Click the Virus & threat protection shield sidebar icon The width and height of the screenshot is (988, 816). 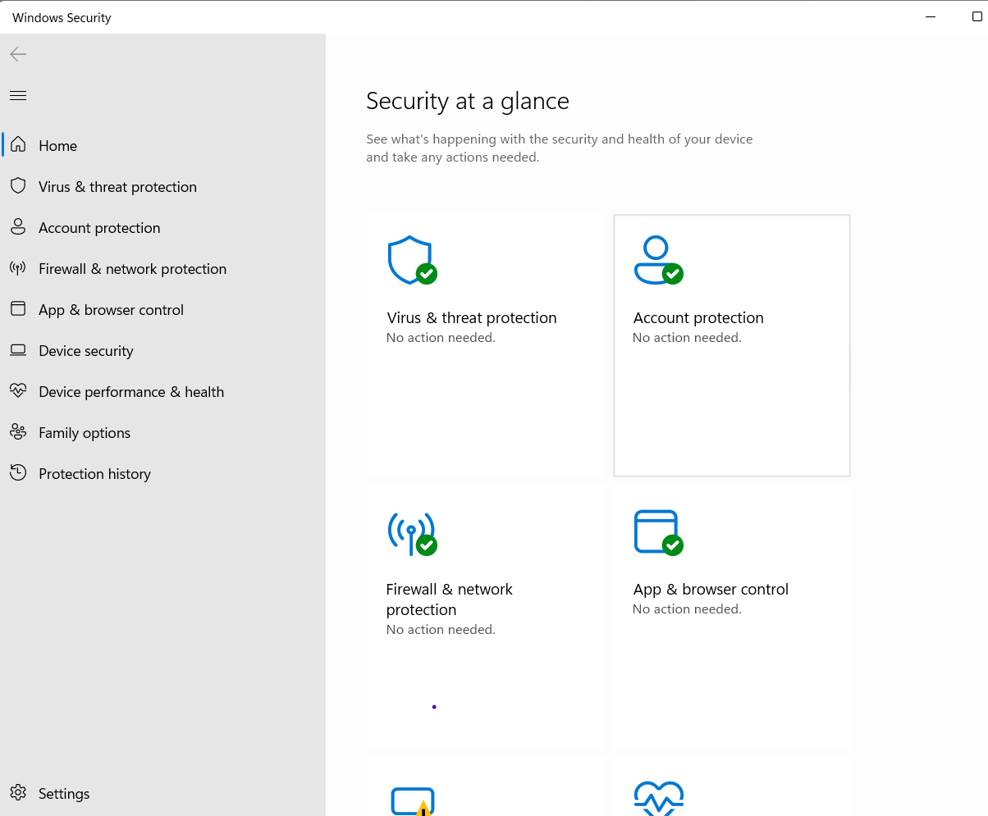(x=18, y=186)
